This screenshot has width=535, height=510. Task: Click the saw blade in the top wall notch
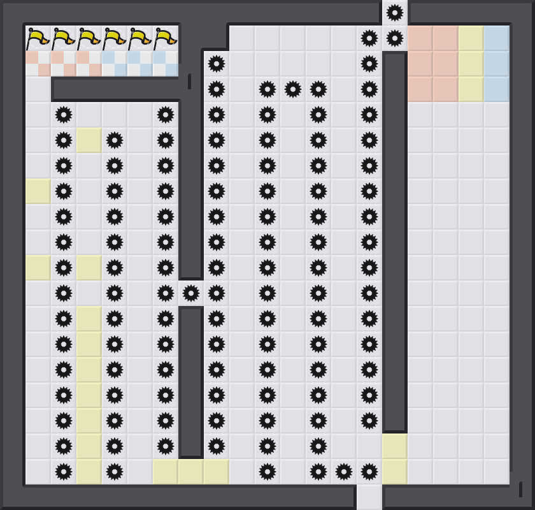point(395,12)
